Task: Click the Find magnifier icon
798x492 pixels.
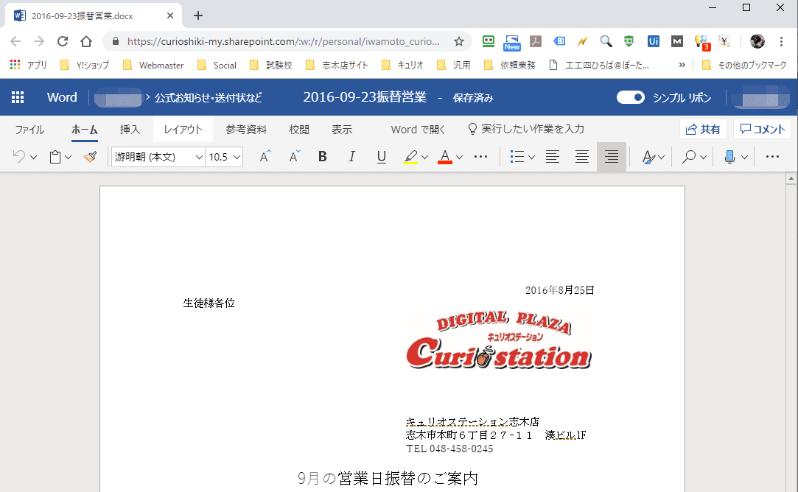Action: click(x=689, y=157)
